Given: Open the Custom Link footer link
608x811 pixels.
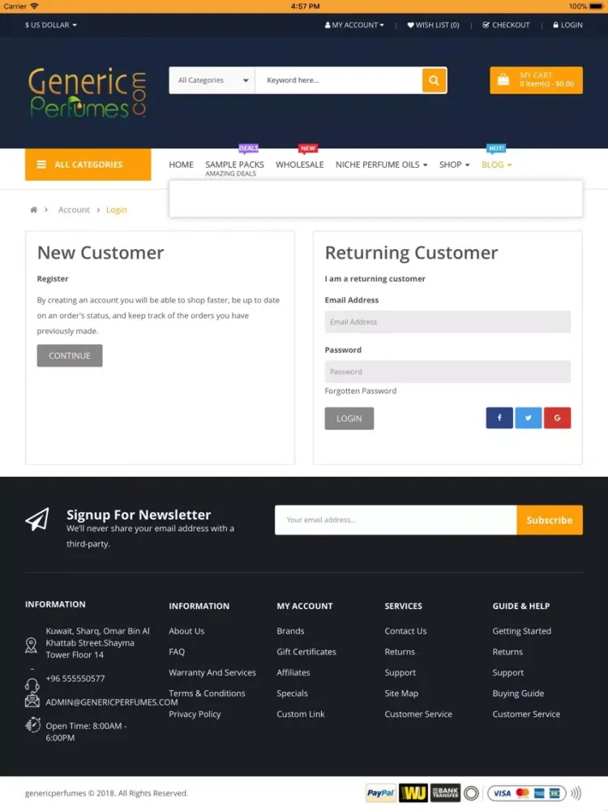Looking at the screenshot, I should [x=301, y=714].
